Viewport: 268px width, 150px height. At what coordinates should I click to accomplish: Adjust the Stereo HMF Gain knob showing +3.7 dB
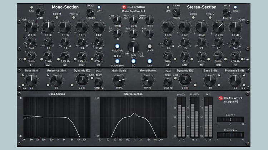218,27
